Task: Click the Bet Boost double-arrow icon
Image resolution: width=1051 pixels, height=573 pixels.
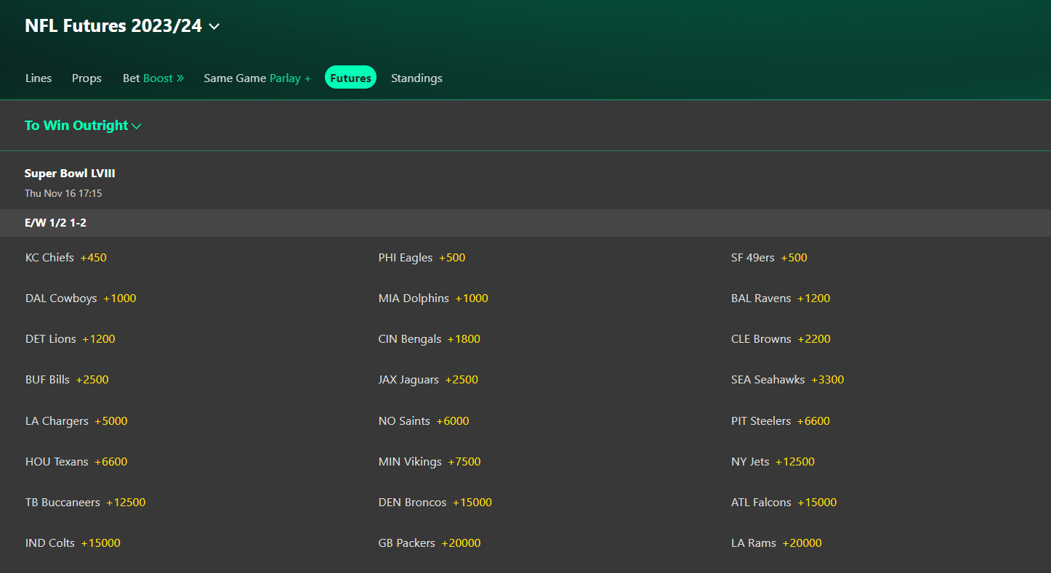Action: tap(180, 78)
